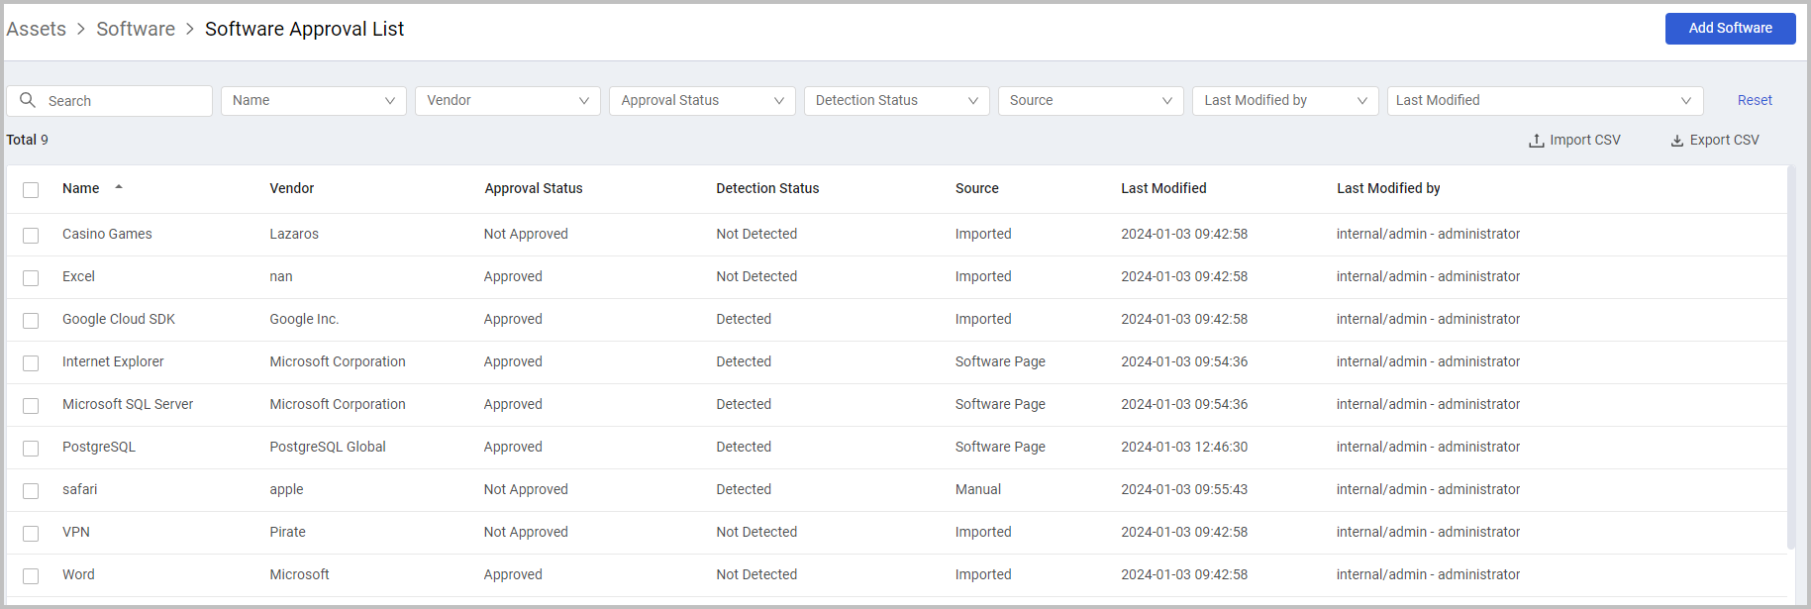Sort by Last Modified by column header

tap(1388, 188)
